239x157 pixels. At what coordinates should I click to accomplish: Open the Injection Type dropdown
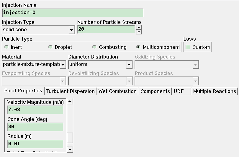(71, 30)
